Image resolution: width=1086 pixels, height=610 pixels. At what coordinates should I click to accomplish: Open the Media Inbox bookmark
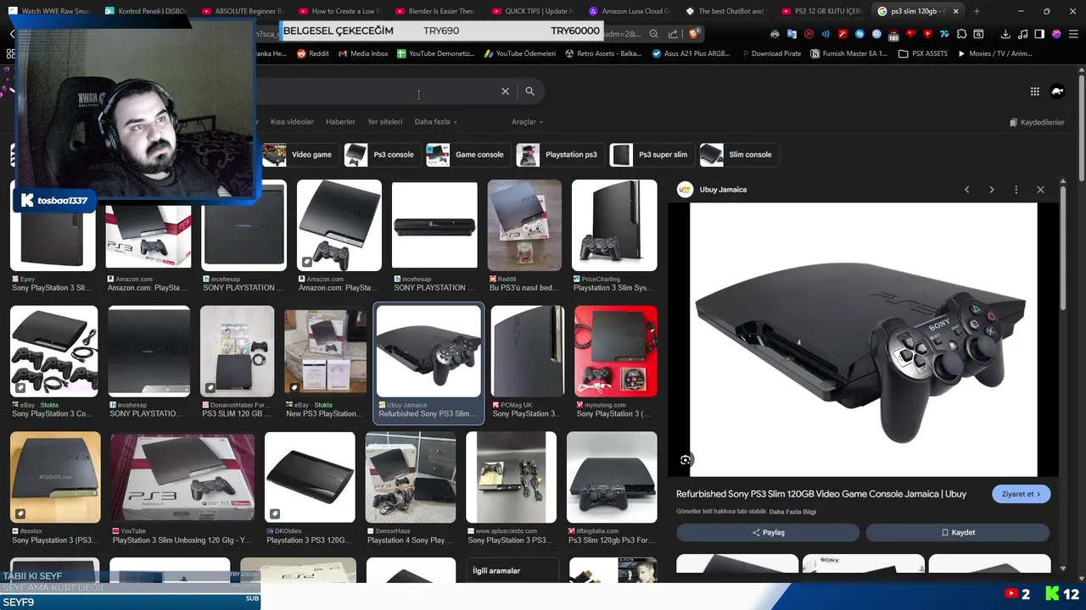363,53
